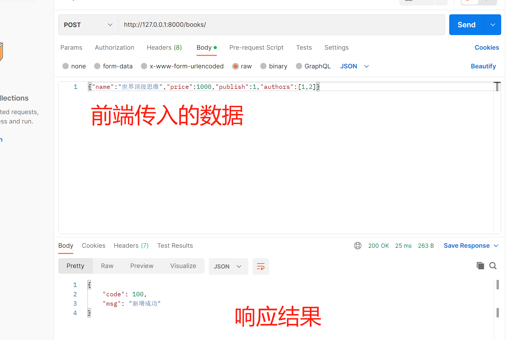This screenshot has height=340, width=515.
Task: Open response search magnifier icon
Action: pos(493,266)
